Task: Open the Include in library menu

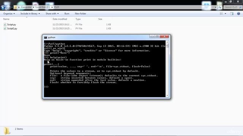Action: point(30,14)
